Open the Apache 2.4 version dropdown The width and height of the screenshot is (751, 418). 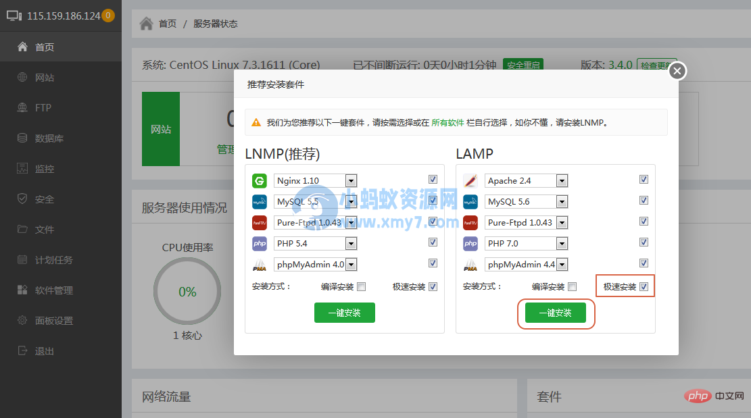point(527,181)
